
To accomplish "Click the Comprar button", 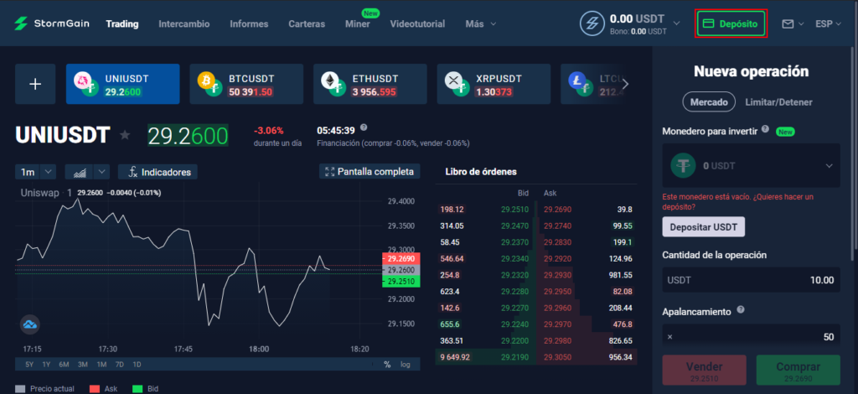I will point(799,370).
